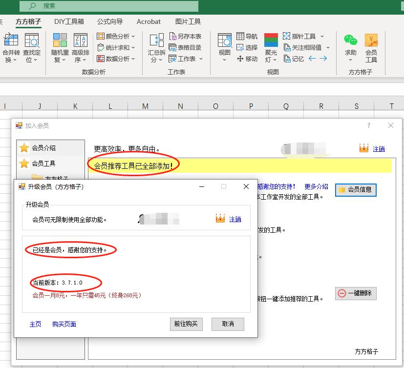
Task: Click the 记忆 memory tool
Action: [x=294, y=59]
